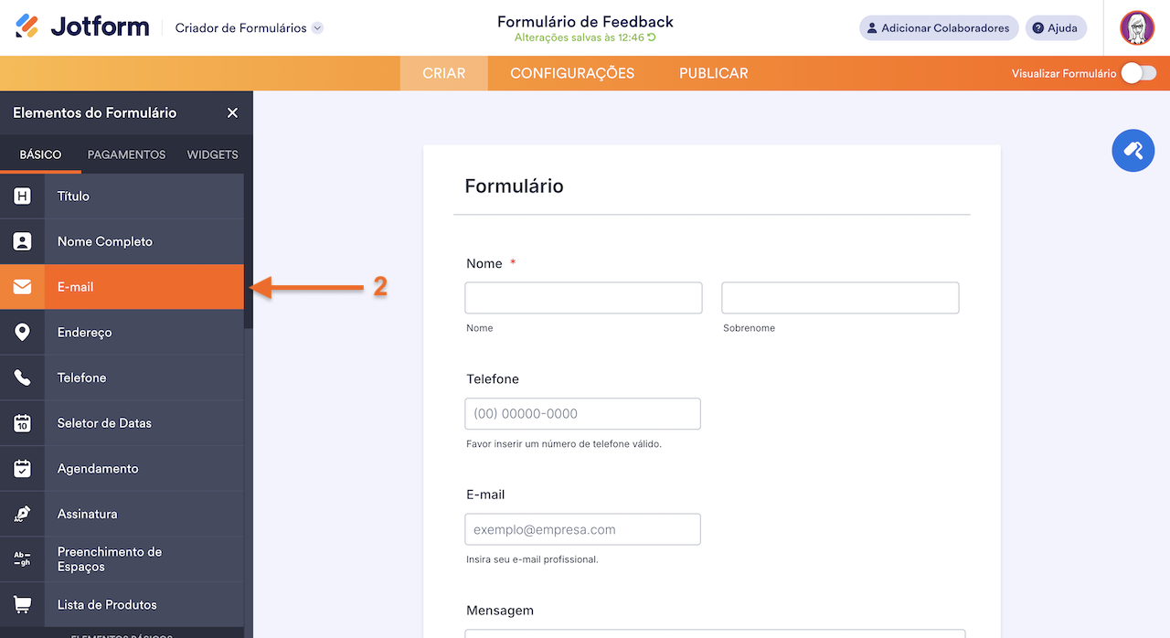Close the Elementos do Formulário panel
Image resolution: width=1170 pixels, height=638 pixels.
pos(232,112)
